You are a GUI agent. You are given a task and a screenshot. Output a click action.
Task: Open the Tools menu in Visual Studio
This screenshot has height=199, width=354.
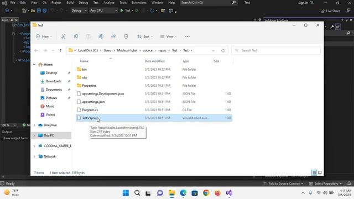point(123,2)
